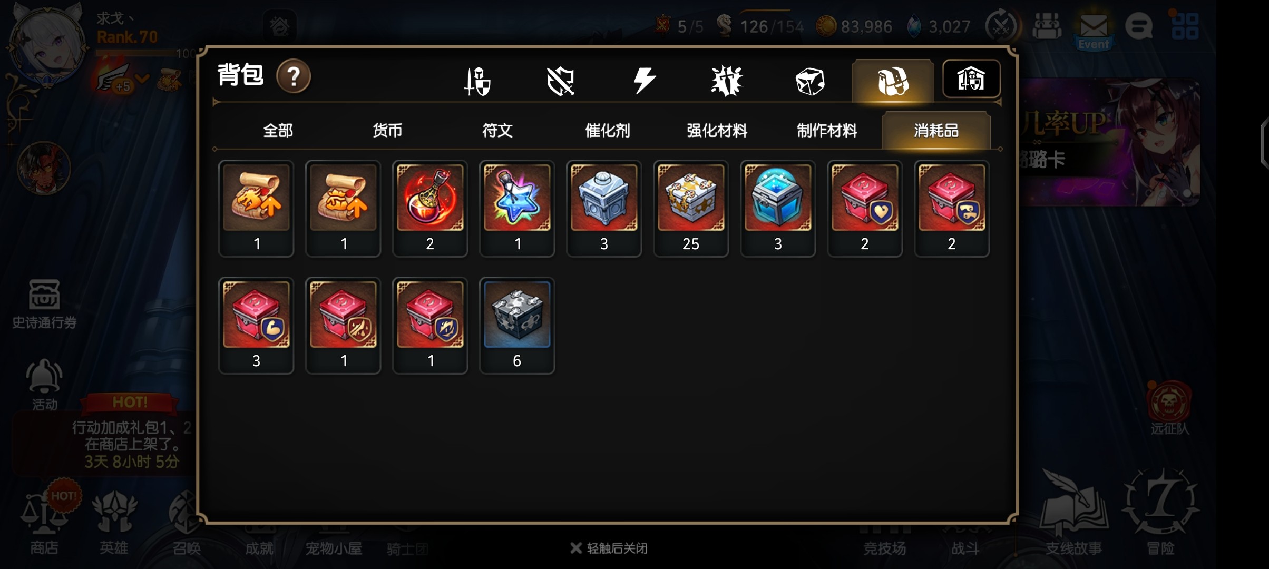Screen dimensions: 1269x569
Task: Open the backpack help question mark
Action: pos(294,76)
